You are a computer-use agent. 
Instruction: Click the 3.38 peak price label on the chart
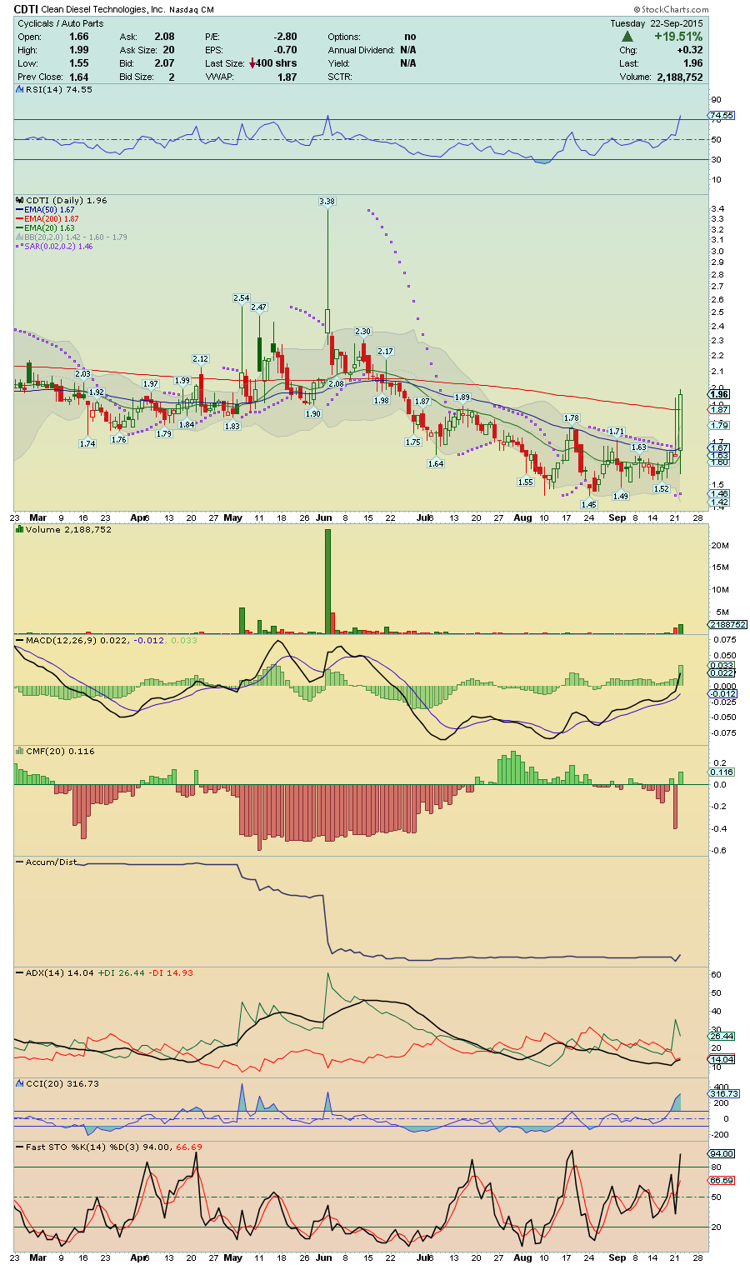tap(327, 202)
